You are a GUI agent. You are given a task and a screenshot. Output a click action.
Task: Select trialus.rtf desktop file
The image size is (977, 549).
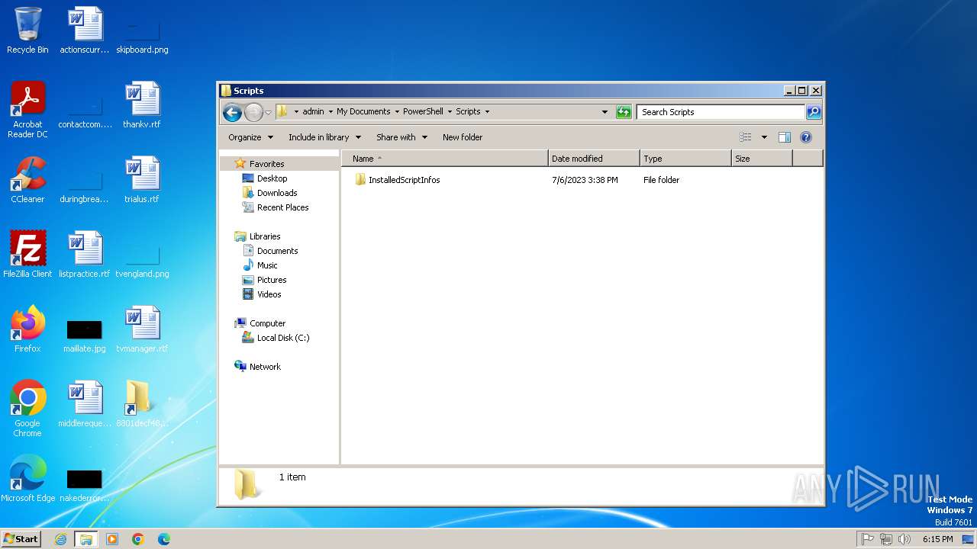click(142, 180)
